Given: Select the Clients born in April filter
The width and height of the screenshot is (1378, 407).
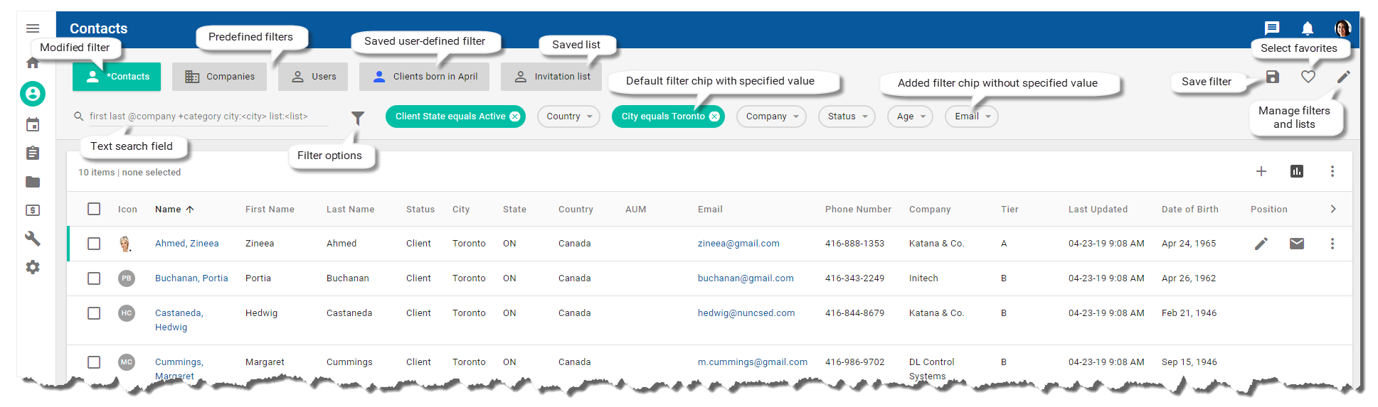Looking at the screenshot, I should click(x=424, y=77).
